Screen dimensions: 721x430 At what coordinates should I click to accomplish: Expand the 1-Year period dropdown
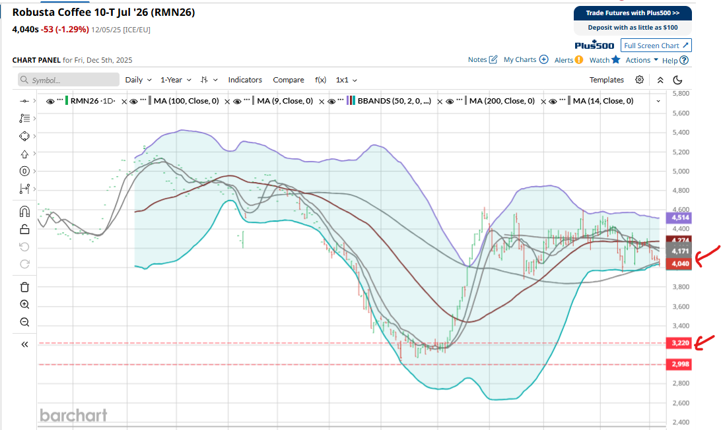tap(176, 80)
